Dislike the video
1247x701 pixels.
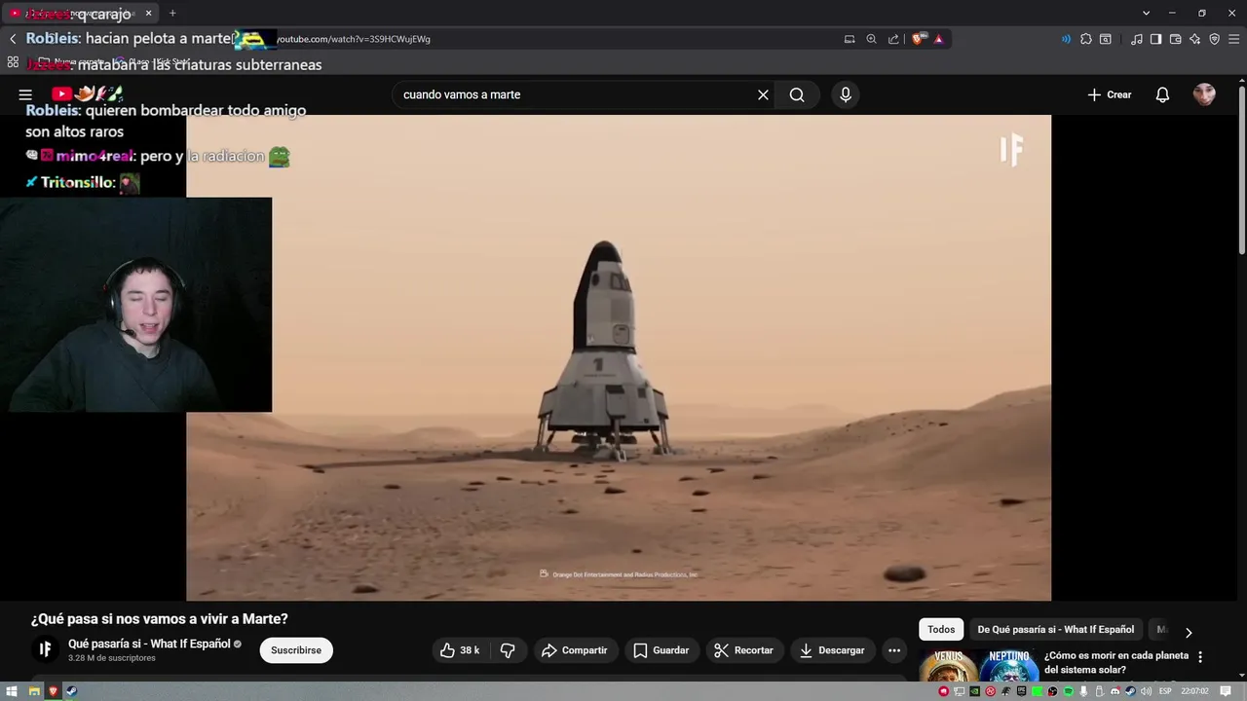coord(508,650)
